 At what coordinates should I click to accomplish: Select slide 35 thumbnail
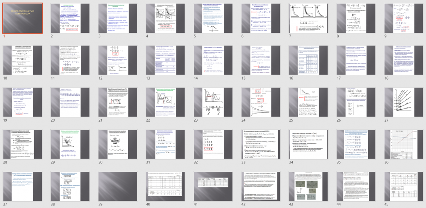pyautogui.click(x=356, y=144)
